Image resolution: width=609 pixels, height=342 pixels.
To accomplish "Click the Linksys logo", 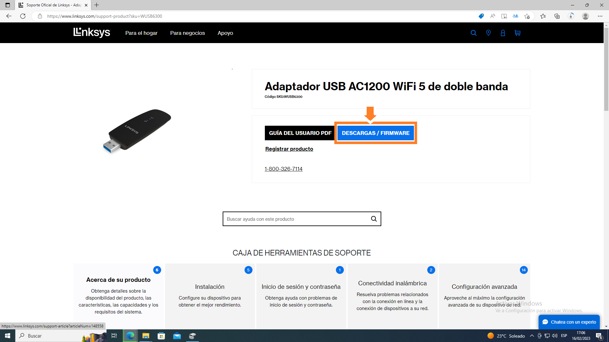I will 92,33.
